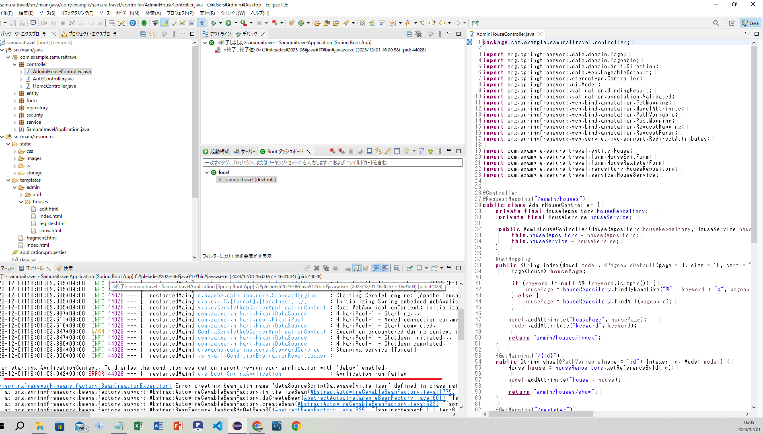Click Collapse All in Package Explorer

point(143,34)
